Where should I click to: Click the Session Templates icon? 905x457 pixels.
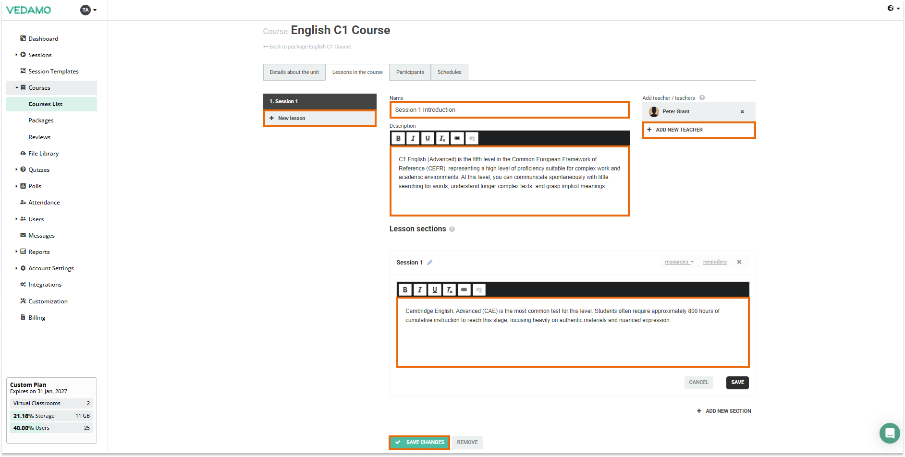[23, 71]
